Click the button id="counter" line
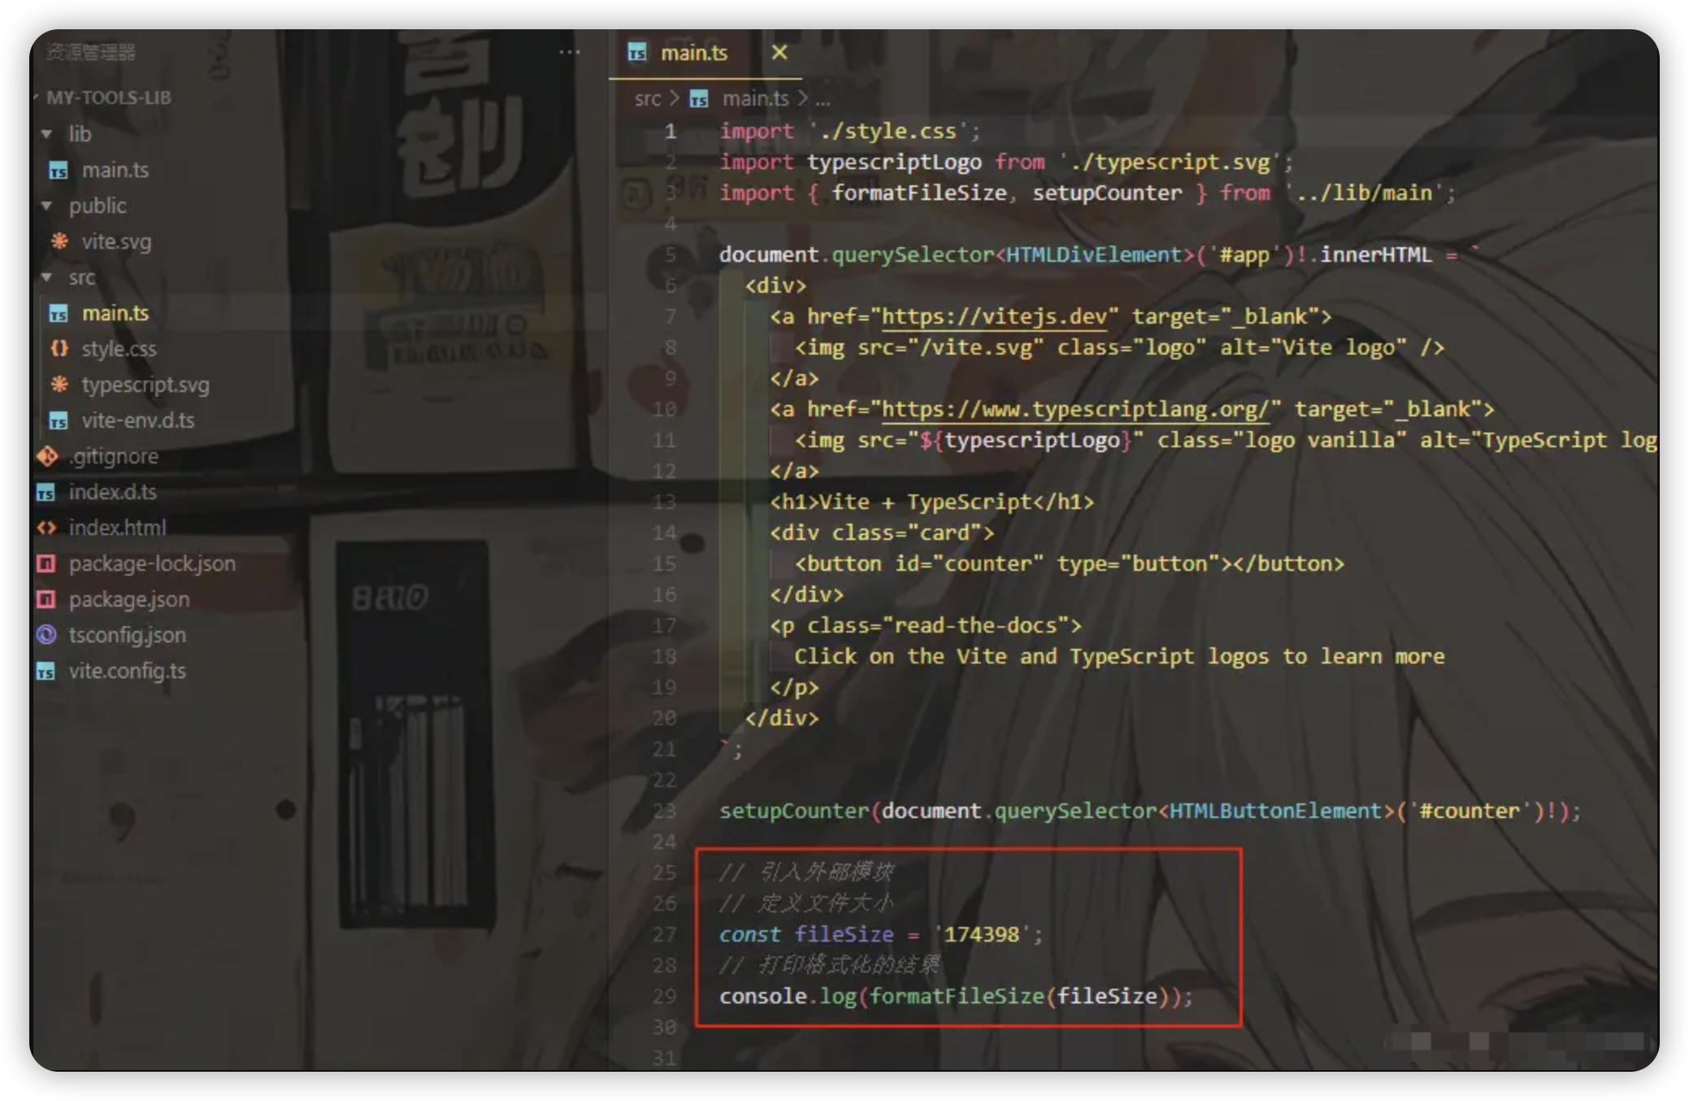1689x1101 pixels. (1069, 564)
